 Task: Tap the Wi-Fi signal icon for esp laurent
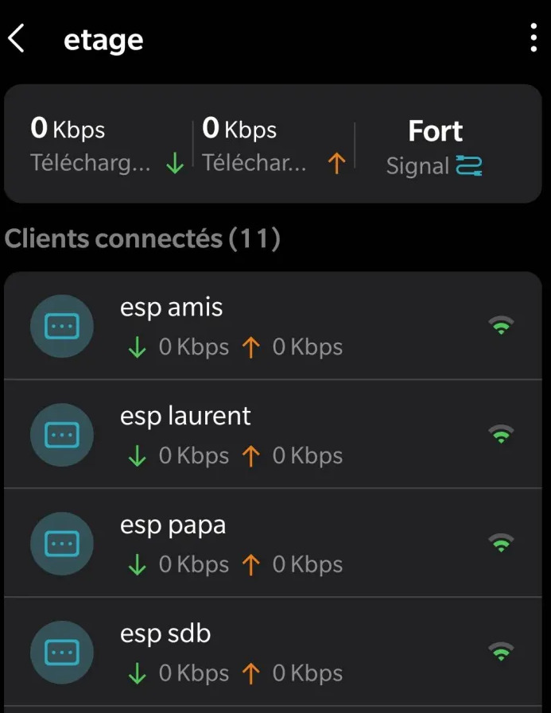(x=501, y=434)
